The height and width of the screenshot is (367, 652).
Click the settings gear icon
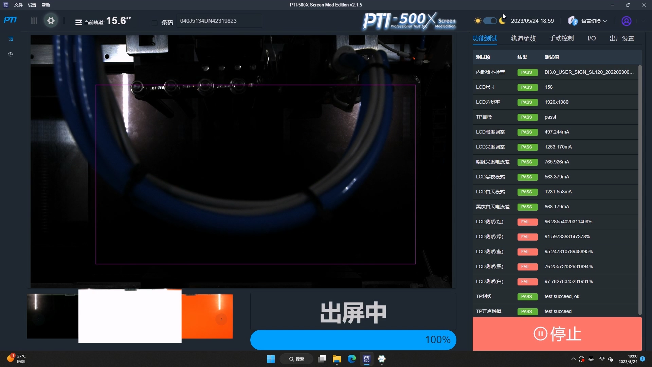pyautogui.click(x=51, y=21)
